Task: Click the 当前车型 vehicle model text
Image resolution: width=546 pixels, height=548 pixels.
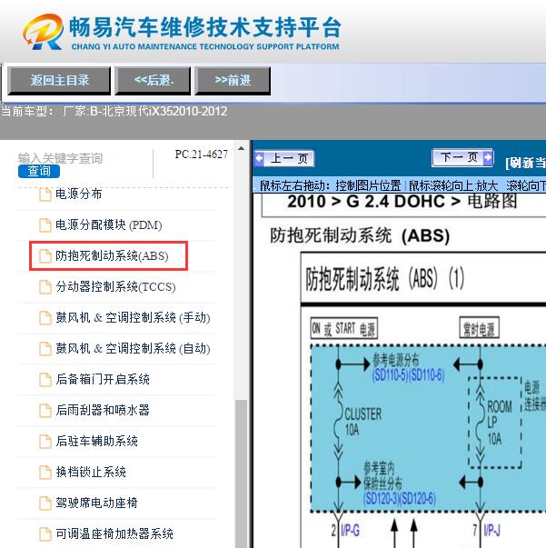Action: [114, 112]
